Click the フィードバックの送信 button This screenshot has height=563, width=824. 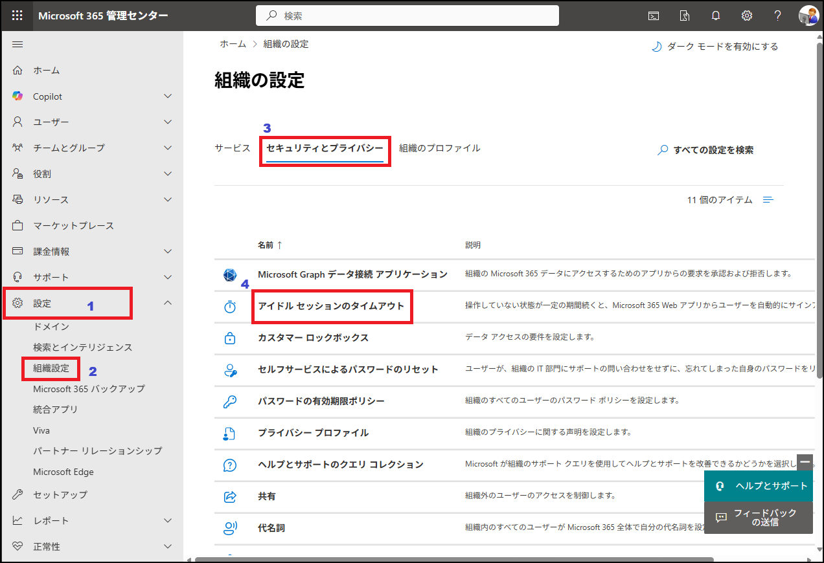pyautogui.click(x=758, y=518)
